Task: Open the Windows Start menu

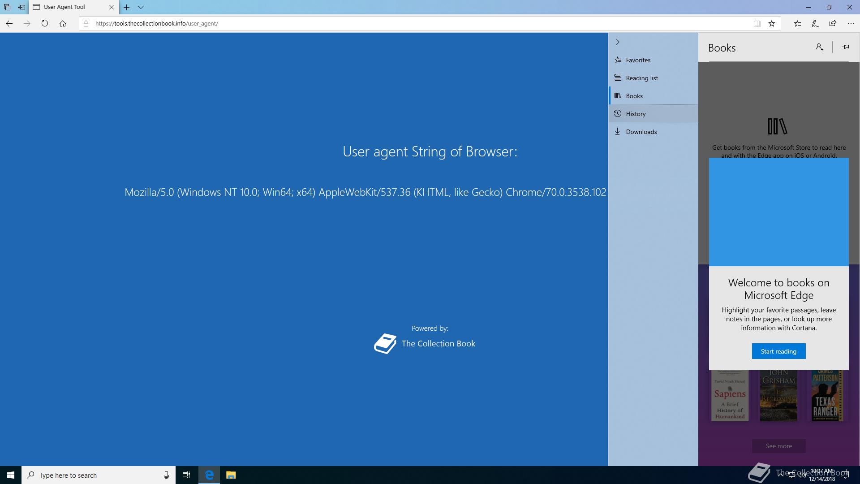Action: (11, 475)
